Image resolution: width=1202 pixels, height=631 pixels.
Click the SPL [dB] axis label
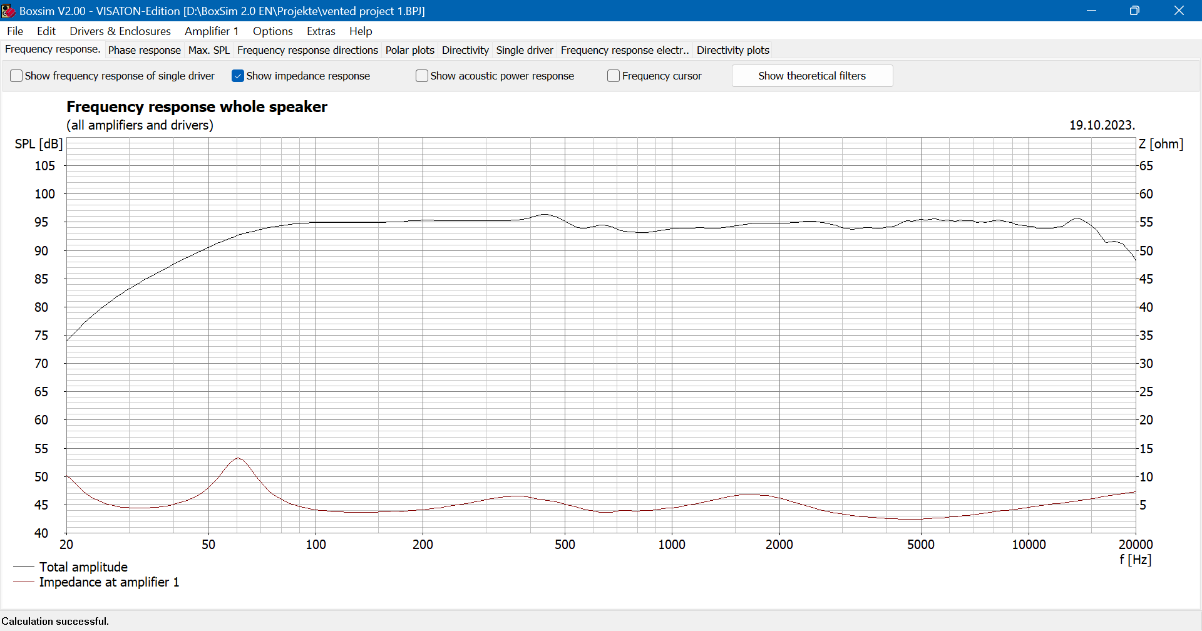pos(39,144)
